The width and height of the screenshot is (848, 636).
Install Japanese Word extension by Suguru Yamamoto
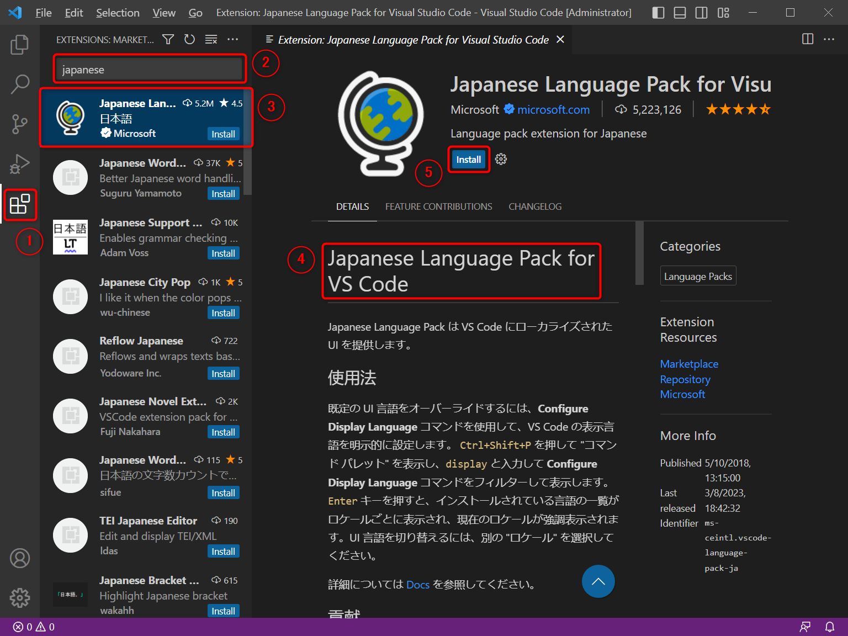(x=223, y=194)
